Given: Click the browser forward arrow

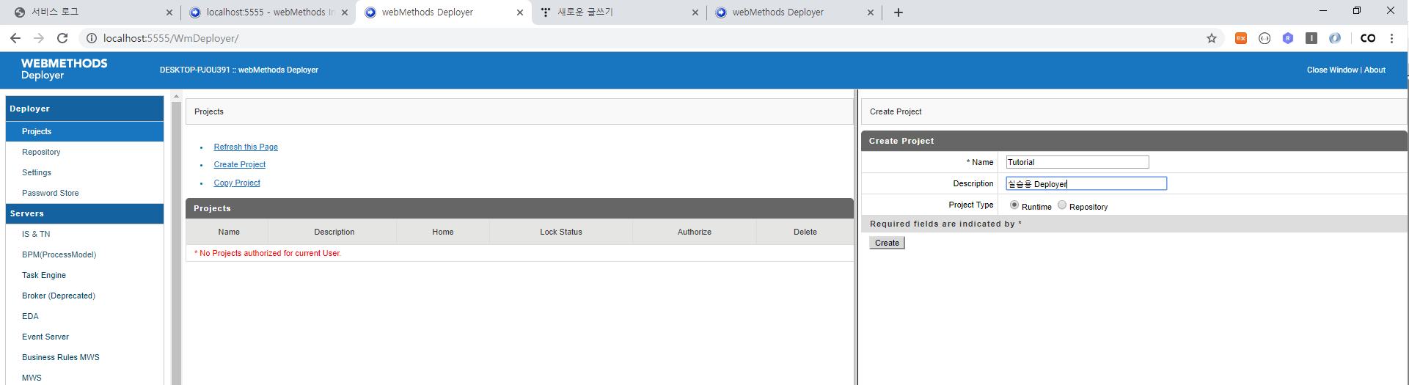Looking at the screenshot, I should click(39, 38).
